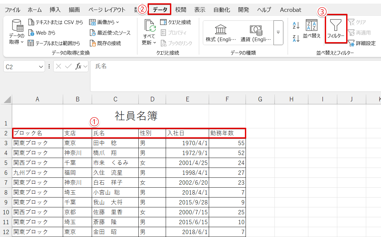Expand the データの取得 dropdown
This screenshot has width=381, height=237.
(x=16, y=42)
